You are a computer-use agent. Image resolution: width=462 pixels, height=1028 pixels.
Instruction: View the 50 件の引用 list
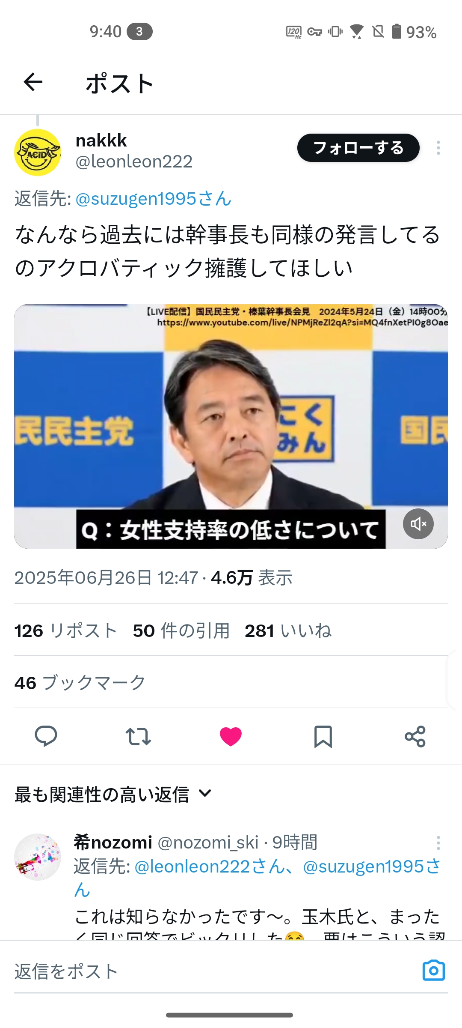click(181, 631)
